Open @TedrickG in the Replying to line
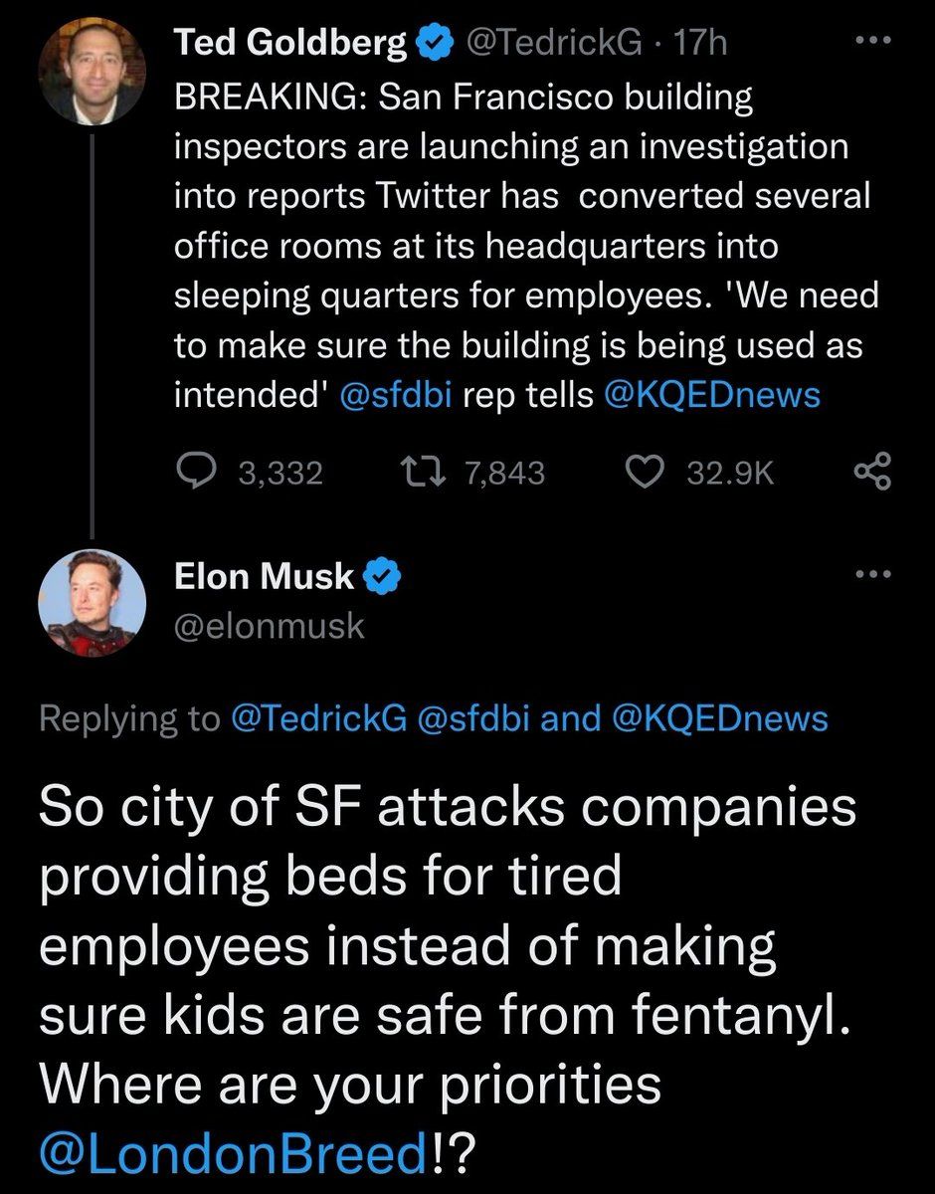This screenshot has height=1194, width=935. (318, 717)
